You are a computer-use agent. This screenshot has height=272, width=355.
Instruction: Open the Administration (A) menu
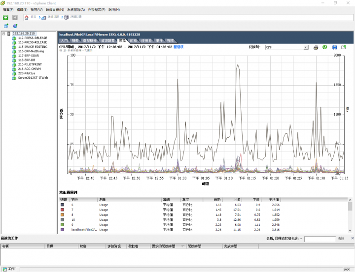(x=76, y=9)
